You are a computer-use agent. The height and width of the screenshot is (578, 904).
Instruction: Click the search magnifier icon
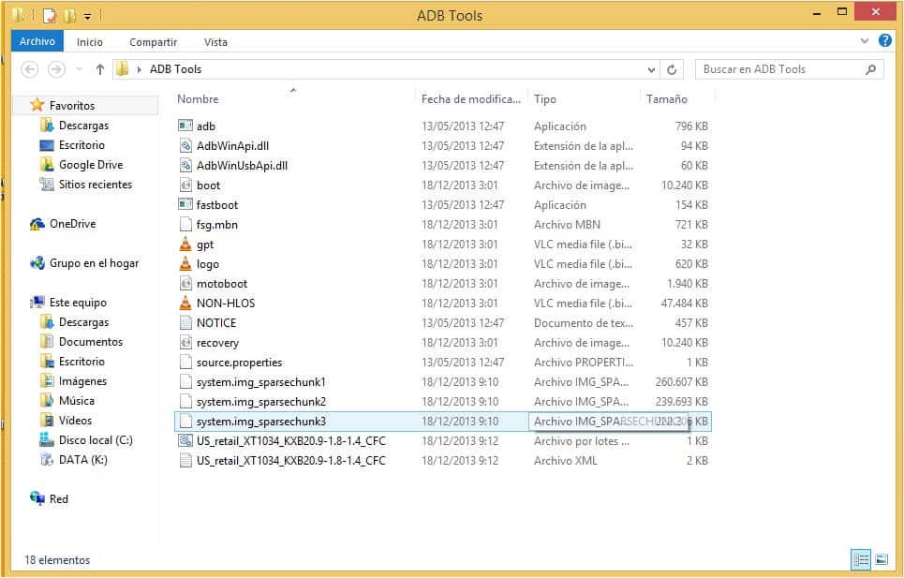(x=868, y=69)
